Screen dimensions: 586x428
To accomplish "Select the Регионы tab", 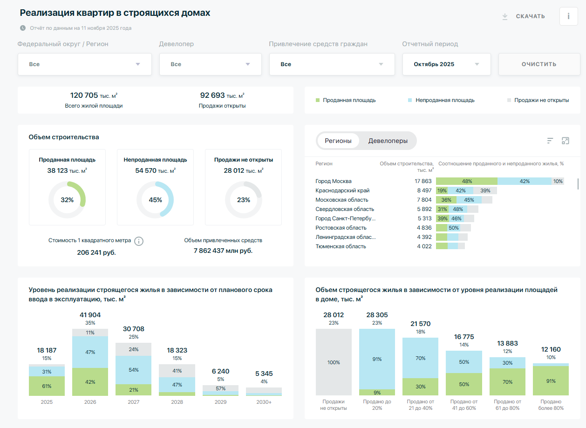I will coord(338,141).
